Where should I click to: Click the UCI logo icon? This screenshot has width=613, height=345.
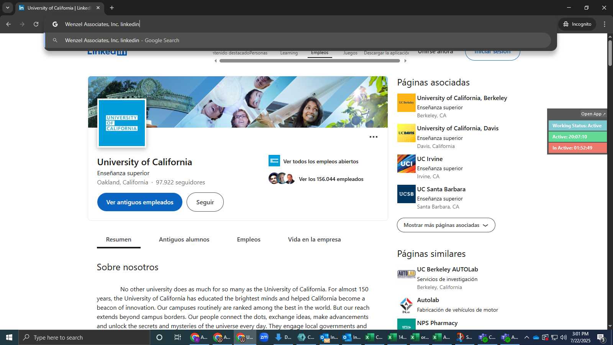(x=406, y=164)
